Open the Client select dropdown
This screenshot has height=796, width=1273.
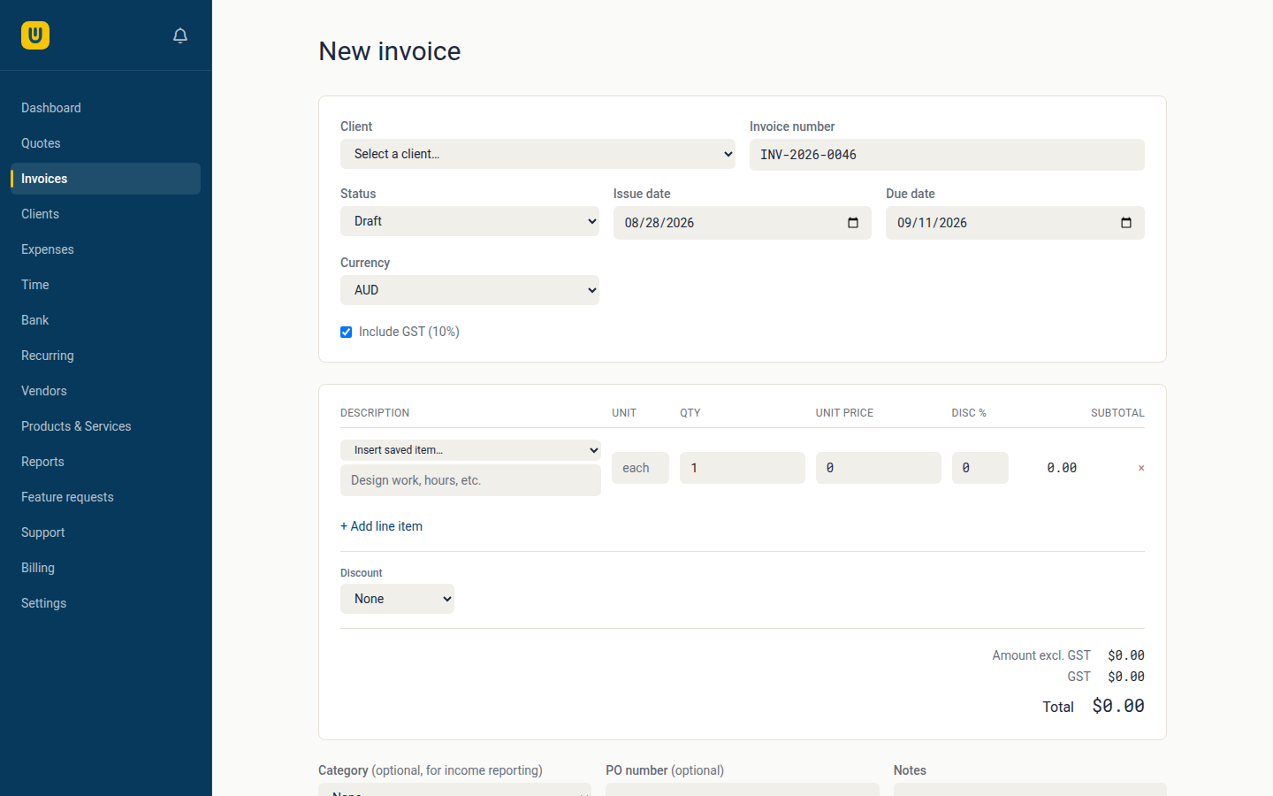(x=537, y=154)
